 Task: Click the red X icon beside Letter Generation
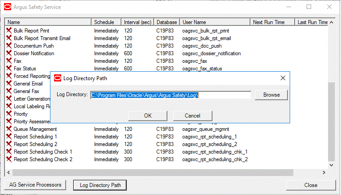(9, 99)
